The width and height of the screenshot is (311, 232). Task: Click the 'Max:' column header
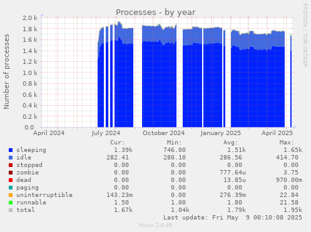click(x=287, y=143)
